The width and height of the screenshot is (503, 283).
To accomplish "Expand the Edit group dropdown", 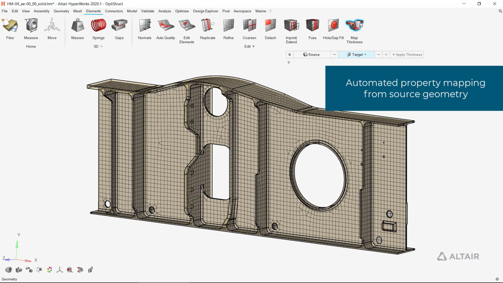I will click(253, 46).
